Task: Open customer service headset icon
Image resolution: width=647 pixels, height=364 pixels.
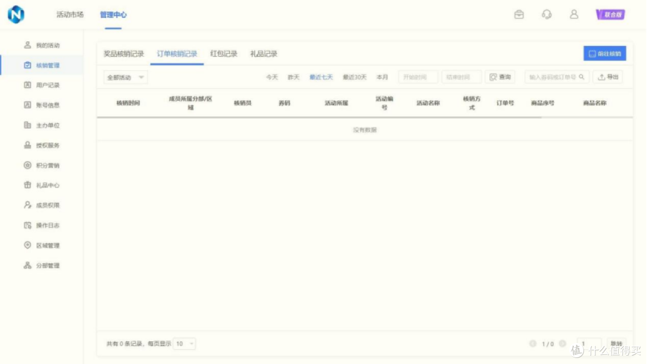Action: [547, 14]
